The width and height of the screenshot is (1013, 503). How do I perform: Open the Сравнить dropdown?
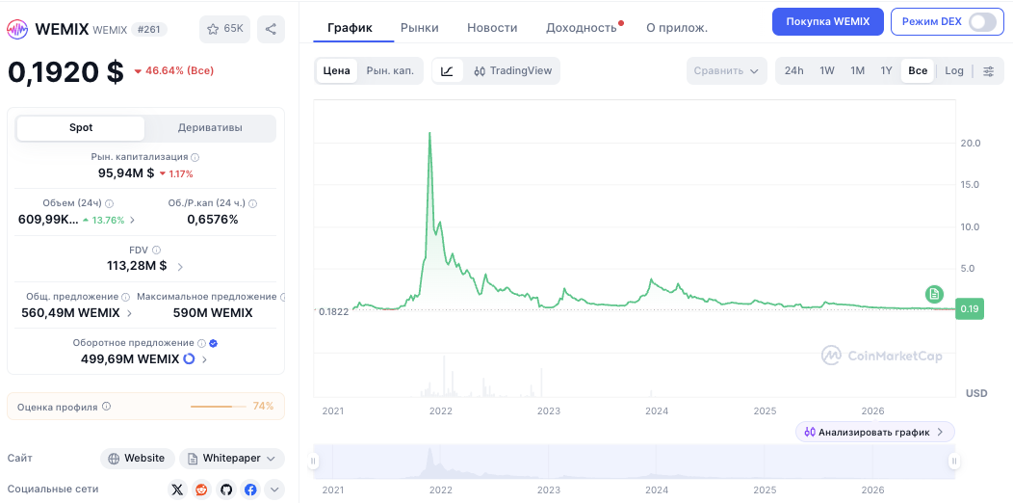click(x=726, y=71)
